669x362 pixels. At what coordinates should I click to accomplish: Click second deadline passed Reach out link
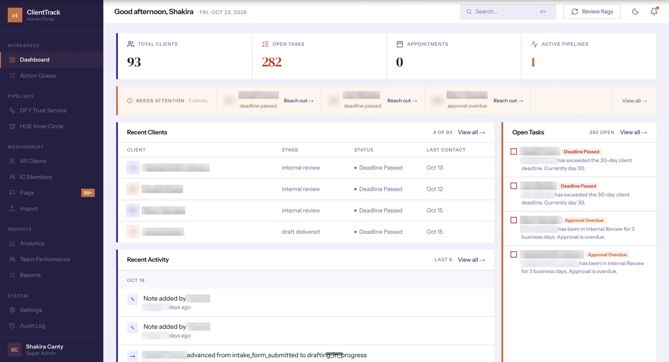click(402, 101)
